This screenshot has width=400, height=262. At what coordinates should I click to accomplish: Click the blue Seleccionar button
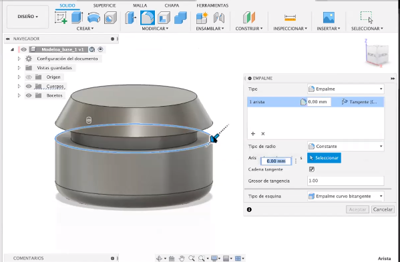324,158
